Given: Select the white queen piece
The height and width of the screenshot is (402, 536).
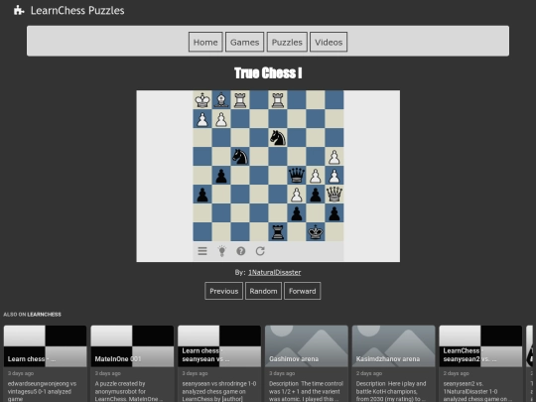Looking at the screenshot, I should [334, 194].
